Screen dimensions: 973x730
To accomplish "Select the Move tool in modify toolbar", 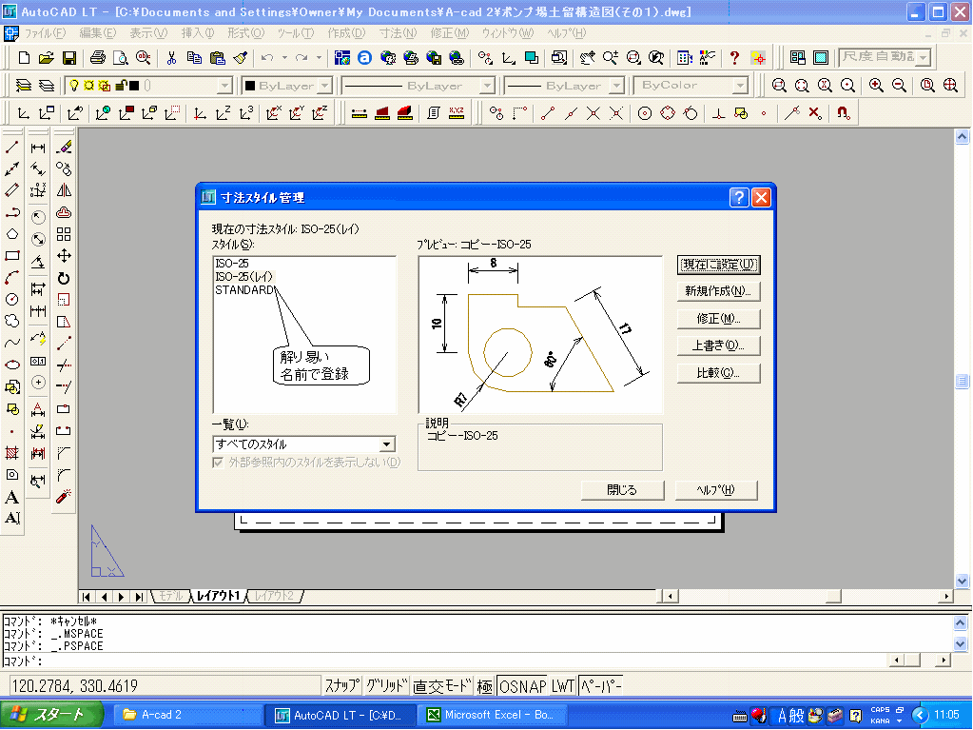I will [64, 256].
